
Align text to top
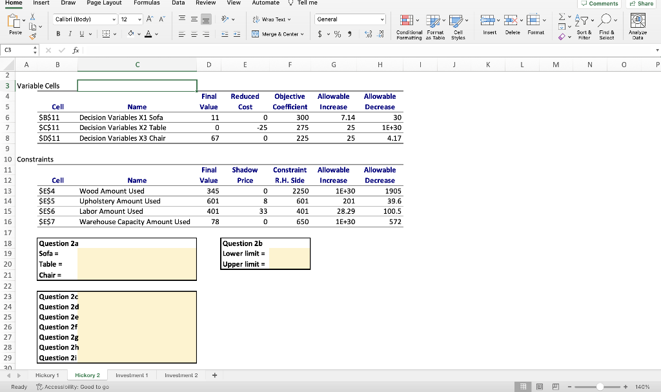coord(181,19)
